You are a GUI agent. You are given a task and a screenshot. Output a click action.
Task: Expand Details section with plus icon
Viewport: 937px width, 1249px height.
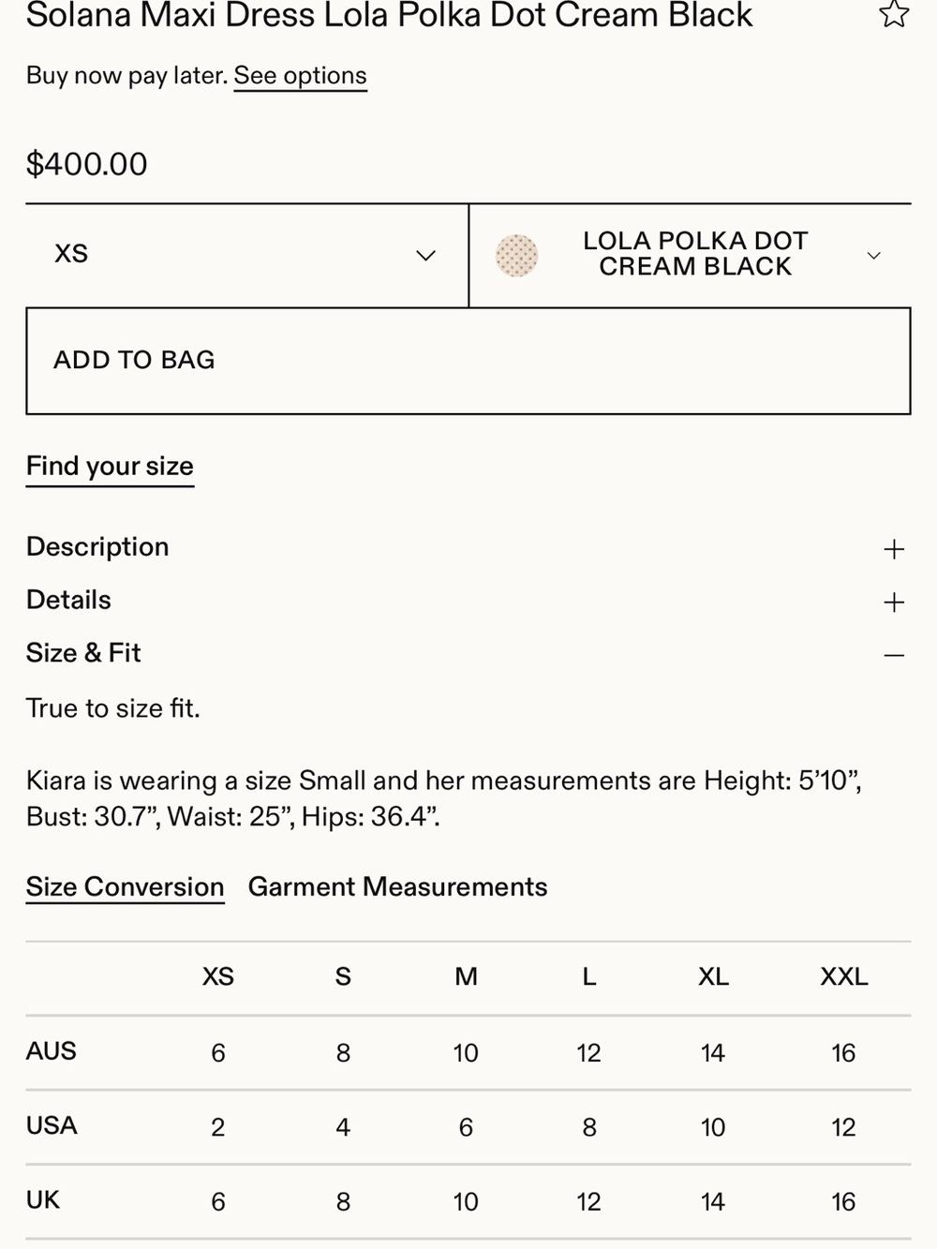point(894,602)
